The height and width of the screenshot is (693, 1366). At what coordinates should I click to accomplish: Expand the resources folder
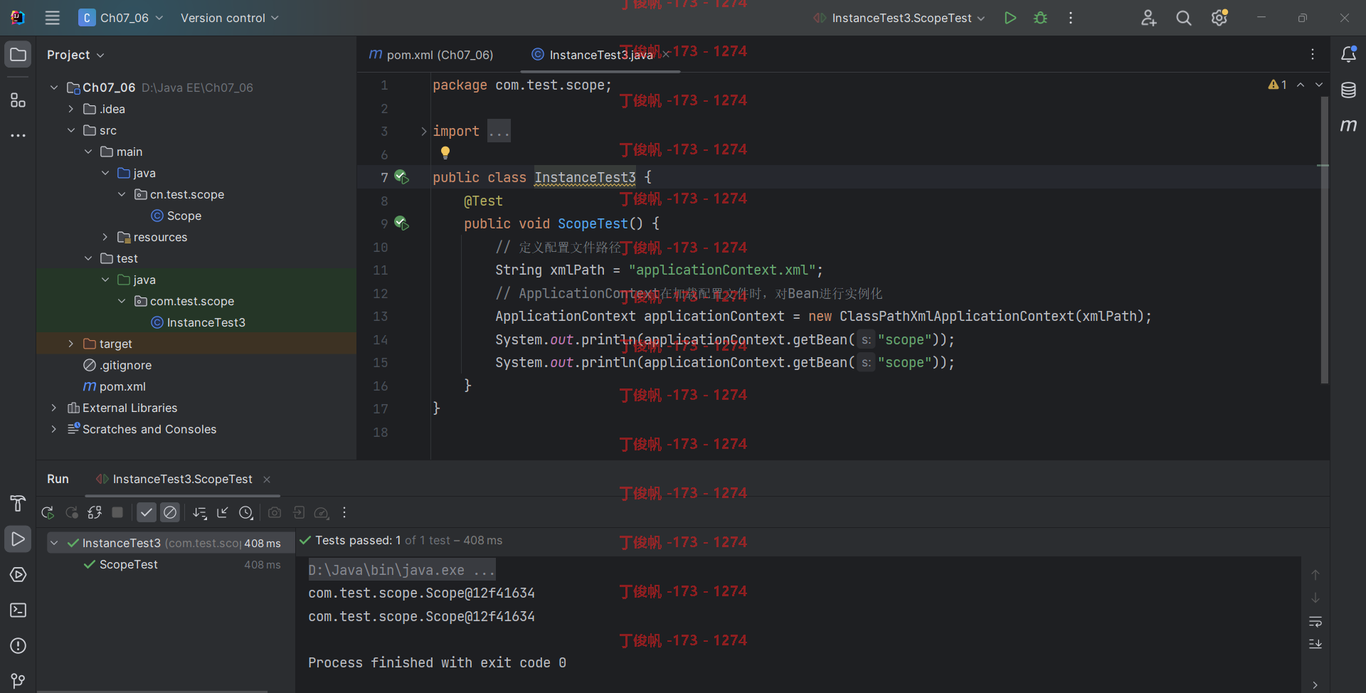[105, 237]
